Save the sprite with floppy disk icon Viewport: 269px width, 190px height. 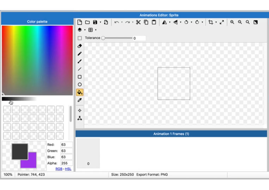tap(95, 22)
